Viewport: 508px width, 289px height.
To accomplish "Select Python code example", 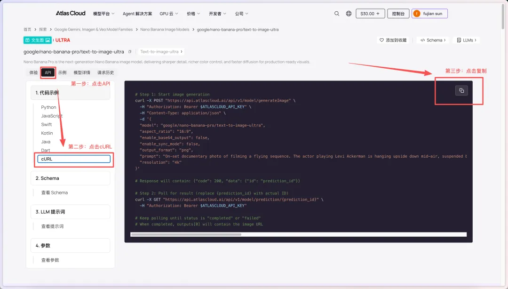I will [x=48, y=107].
